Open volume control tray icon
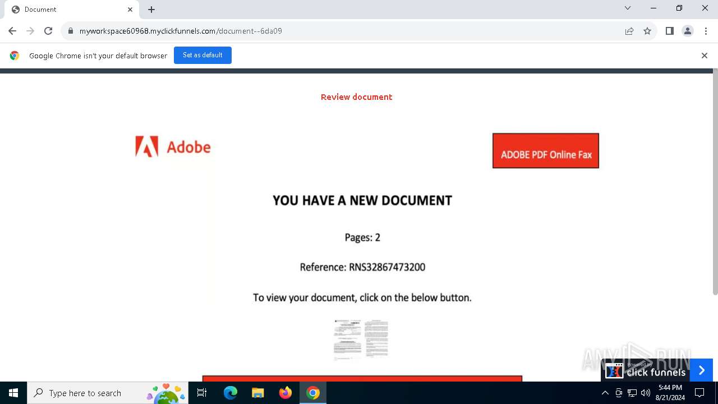Viewport: 718px width, 404px height. (x=646, y=393)
